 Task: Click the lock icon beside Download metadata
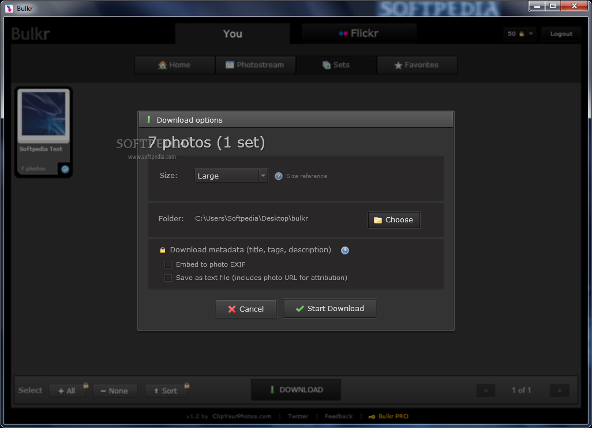(162, 250)
